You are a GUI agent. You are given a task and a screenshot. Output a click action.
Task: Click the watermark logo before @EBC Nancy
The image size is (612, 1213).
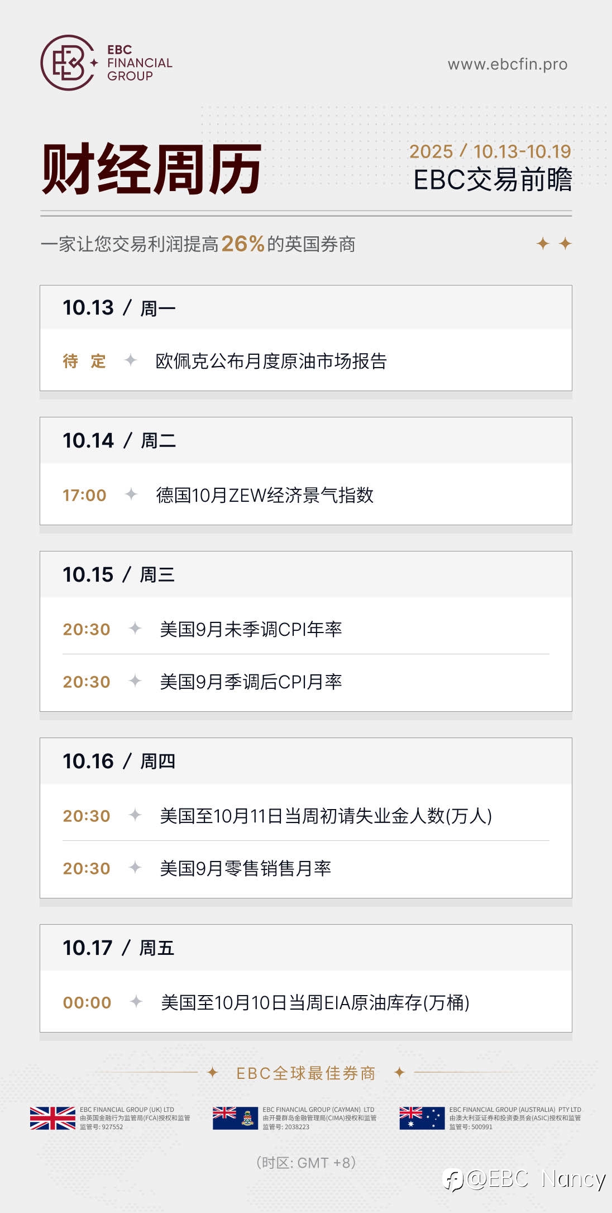pyautogui.click(x=453, y=1180)
